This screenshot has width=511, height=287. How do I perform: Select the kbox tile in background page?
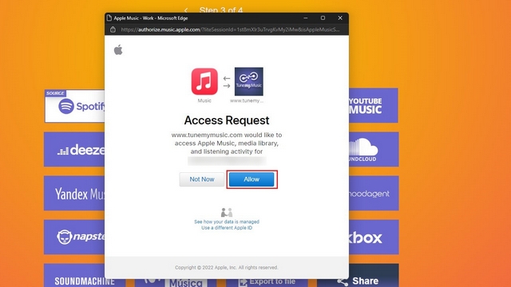click(x=374, y=237)
